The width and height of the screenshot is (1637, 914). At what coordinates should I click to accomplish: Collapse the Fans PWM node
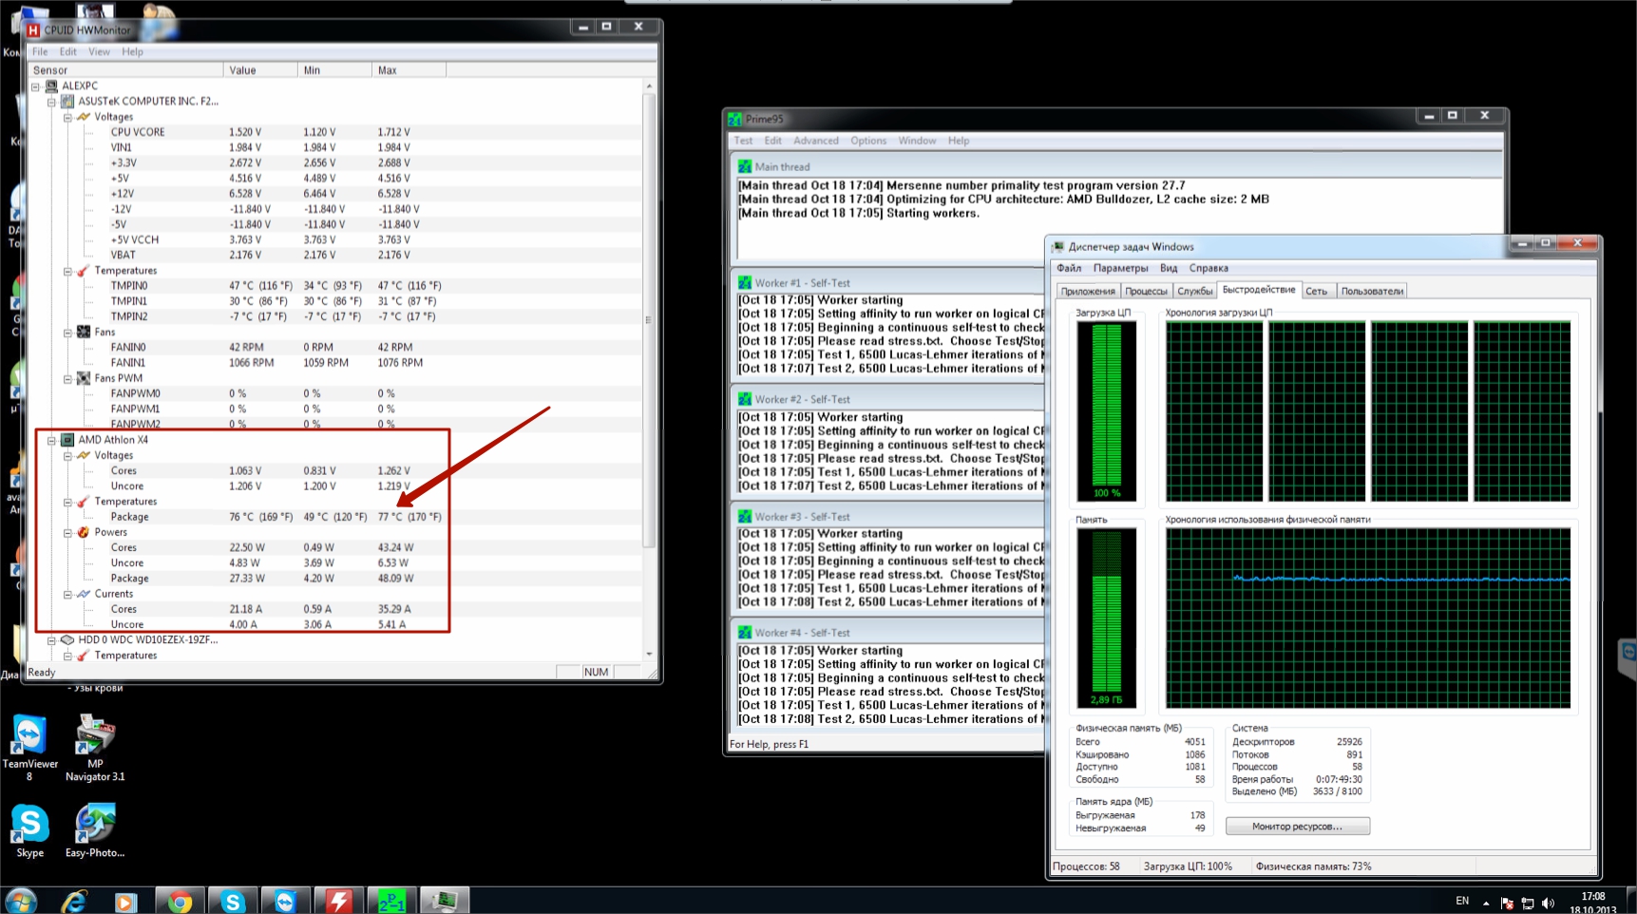67,379
